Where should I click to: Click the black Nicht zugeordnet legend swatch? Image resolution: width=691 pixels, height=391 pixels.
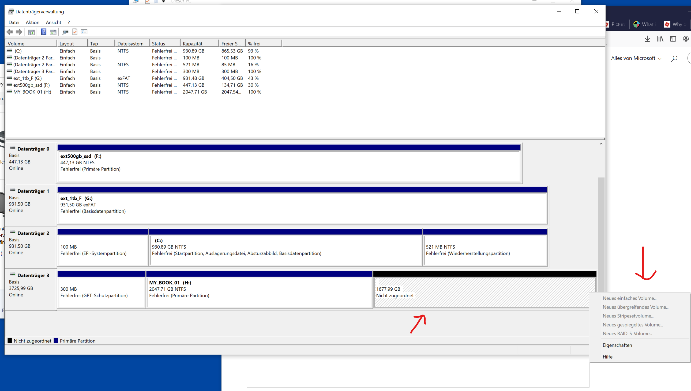pyautogui.click(x=10, y=340)
